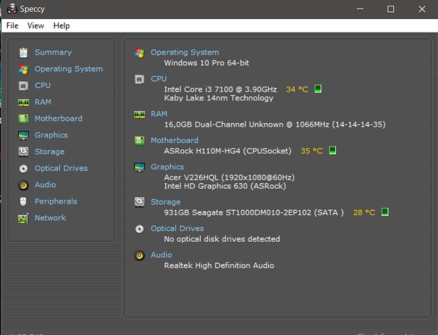Select the CPU chip icon in sidebar

click(23, 85)
